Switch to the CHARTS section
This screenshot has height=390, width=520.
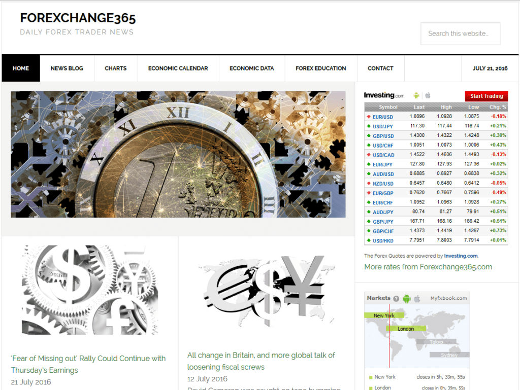[x=115, y=68]
